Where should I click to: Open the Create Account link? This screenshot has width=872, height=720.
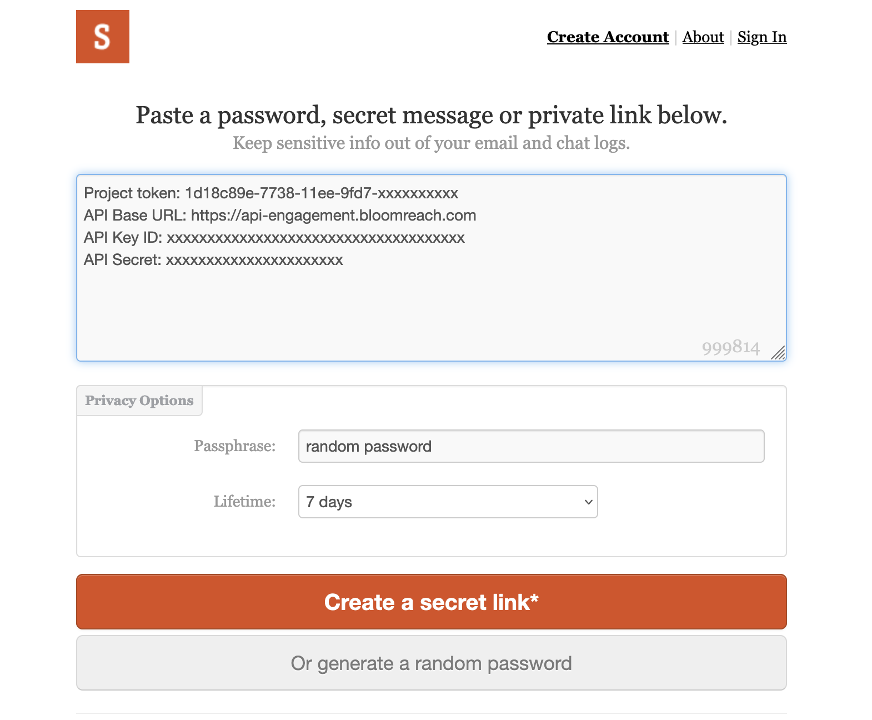(608, 37)
